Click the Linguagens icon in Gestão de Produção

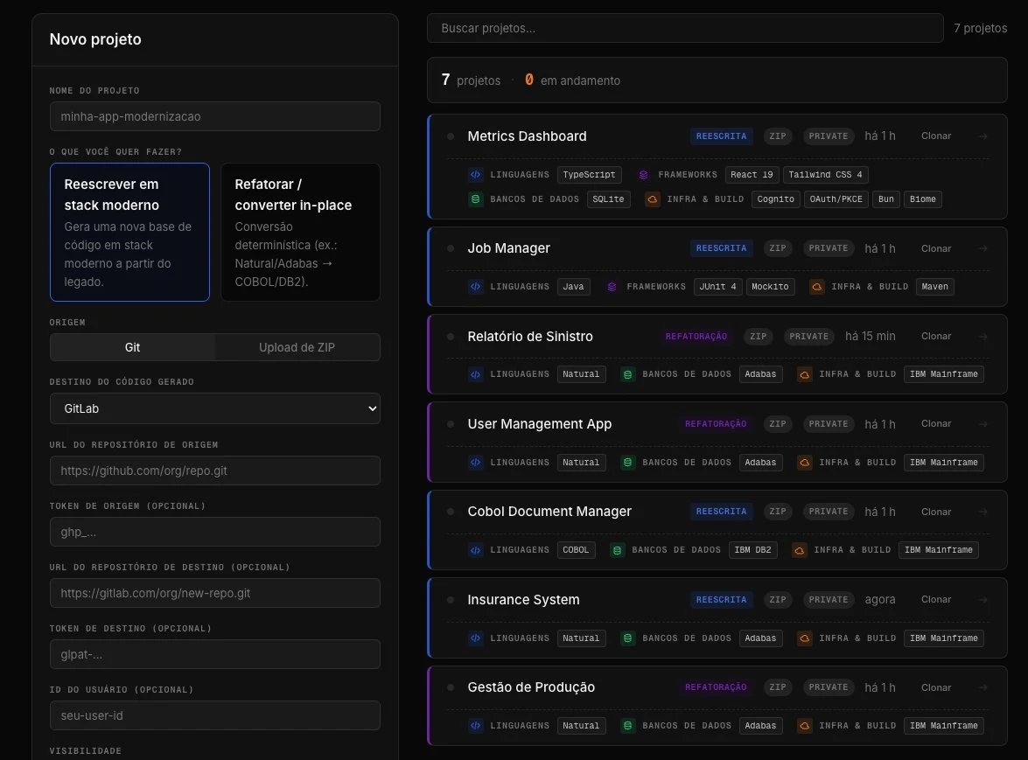point(475,726)
